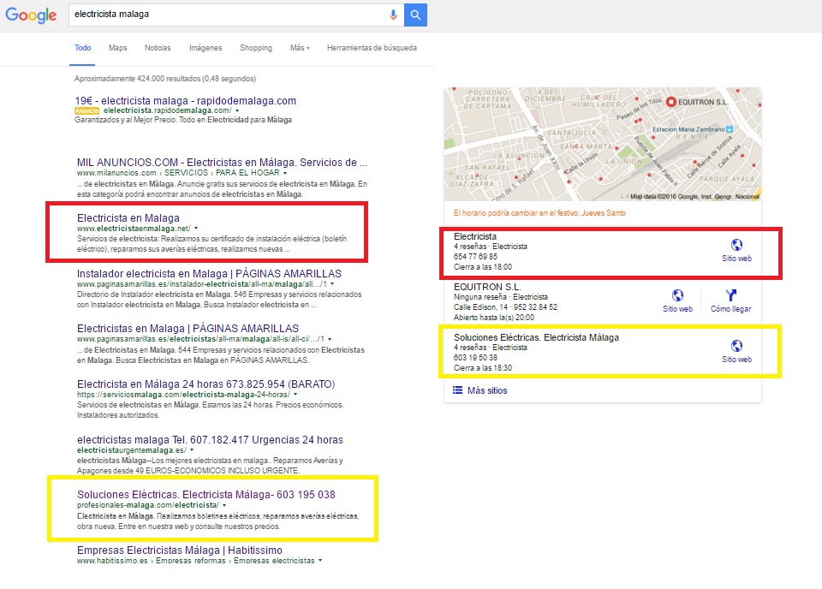
Task: Open electricistas malaga Urgencias 24 horas result
Action: (x=210, y=440)
